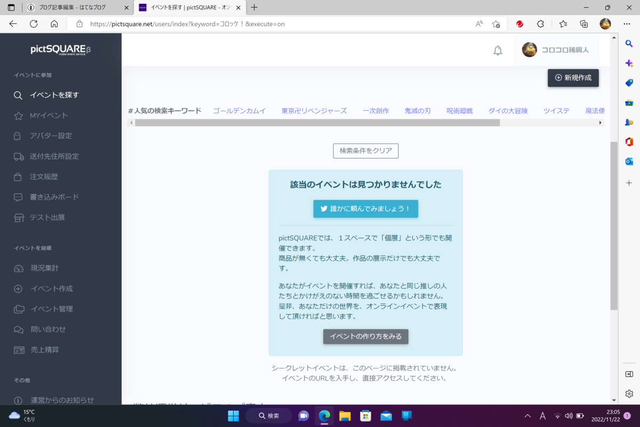The image size is (640, 427).
Task: Go back in the browser
Action: click(x=13, y=24)
